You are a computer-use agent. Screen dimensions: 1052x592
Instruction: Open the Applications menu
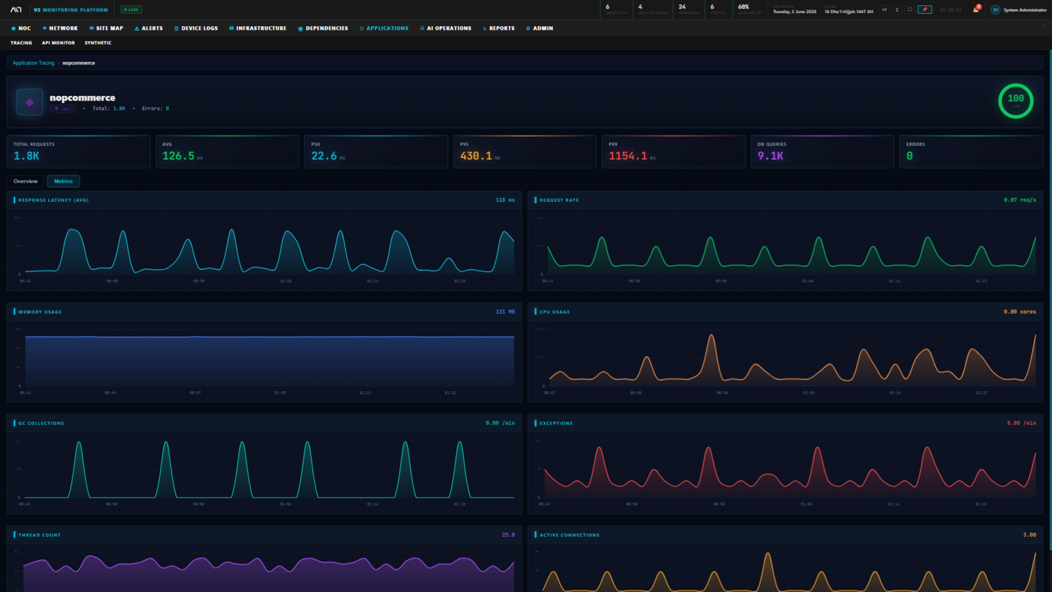[x=384, y=28]
